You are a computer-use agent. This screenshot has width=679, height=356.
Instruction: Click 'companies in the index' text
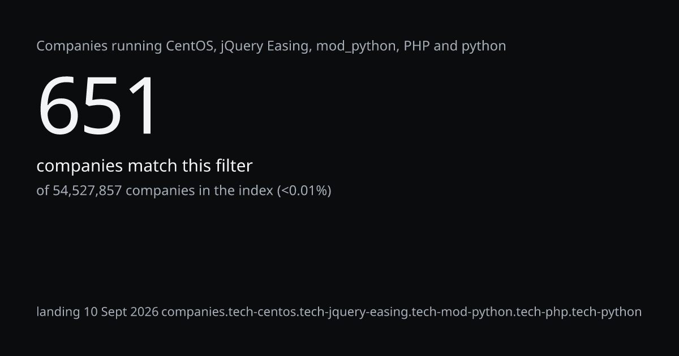click(x=200, y=191)
